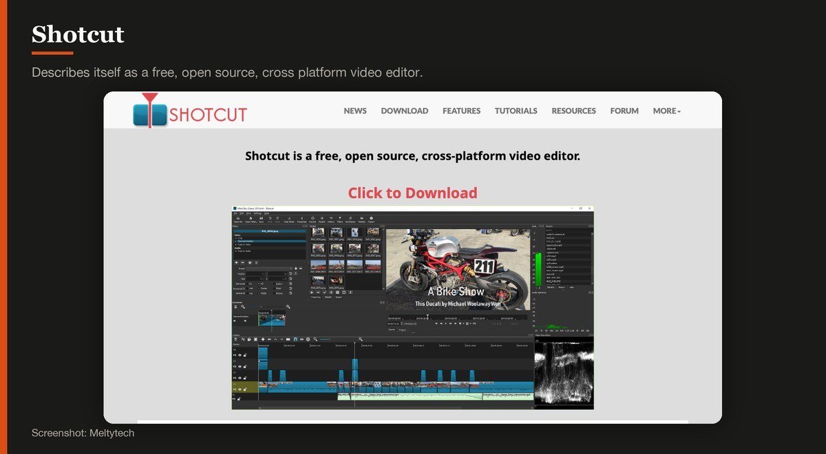Click the Undo toolbar icon
The height and width of the screenshot is (454, 826).
[270, 220]
